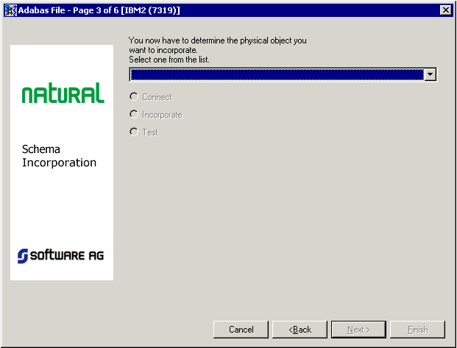Screen dimensions: 457x348
Task: Select the Connect radio button
Action: click(x=133, y=96)
